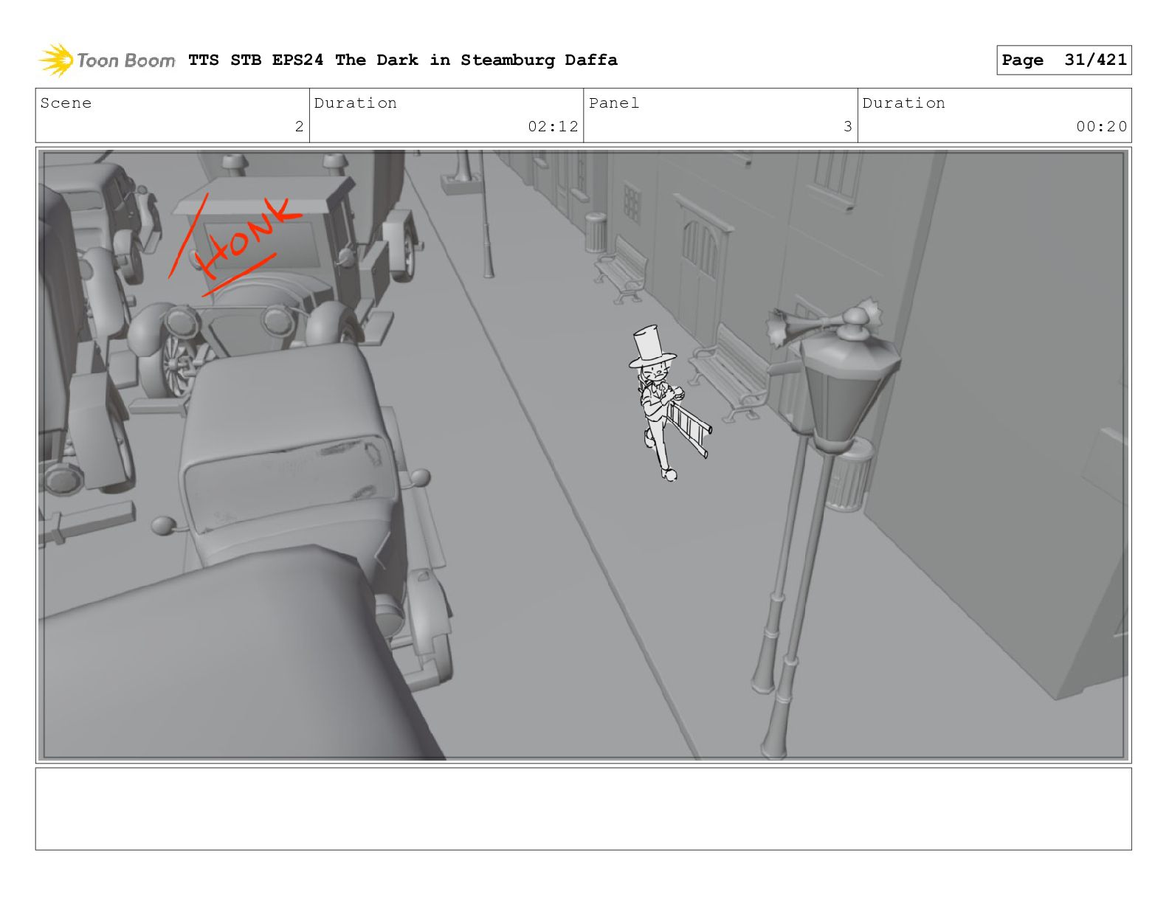The image size is (1169, 903).
Task: Click the Duration label beside Scene
Action: tap(356, 103)
